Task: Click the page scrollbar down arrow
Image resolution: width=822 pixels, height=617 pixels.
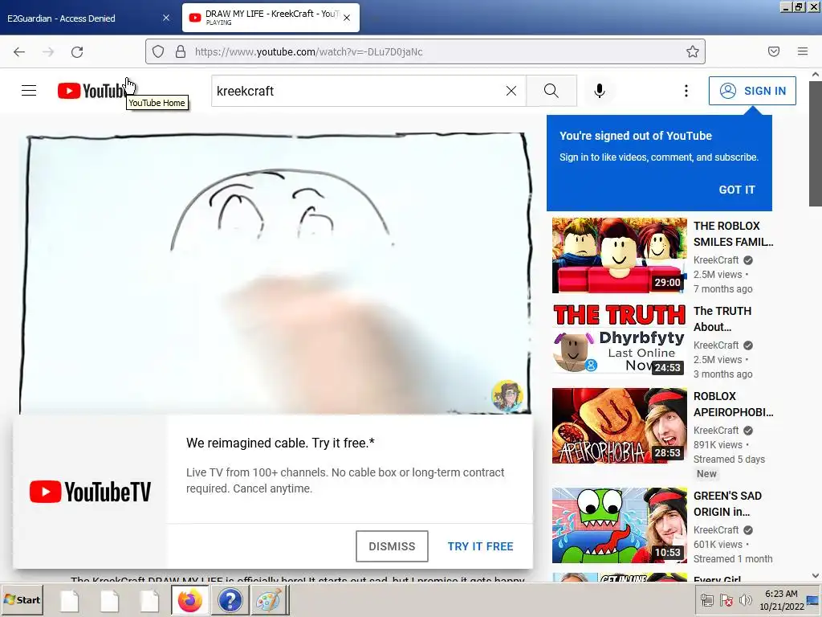Action: pos(816,575)
